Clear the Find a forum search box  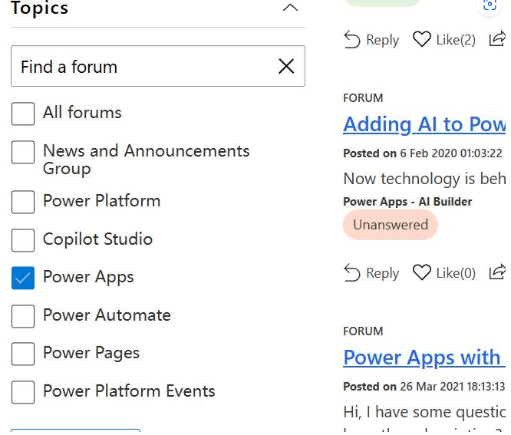(286, 67)
